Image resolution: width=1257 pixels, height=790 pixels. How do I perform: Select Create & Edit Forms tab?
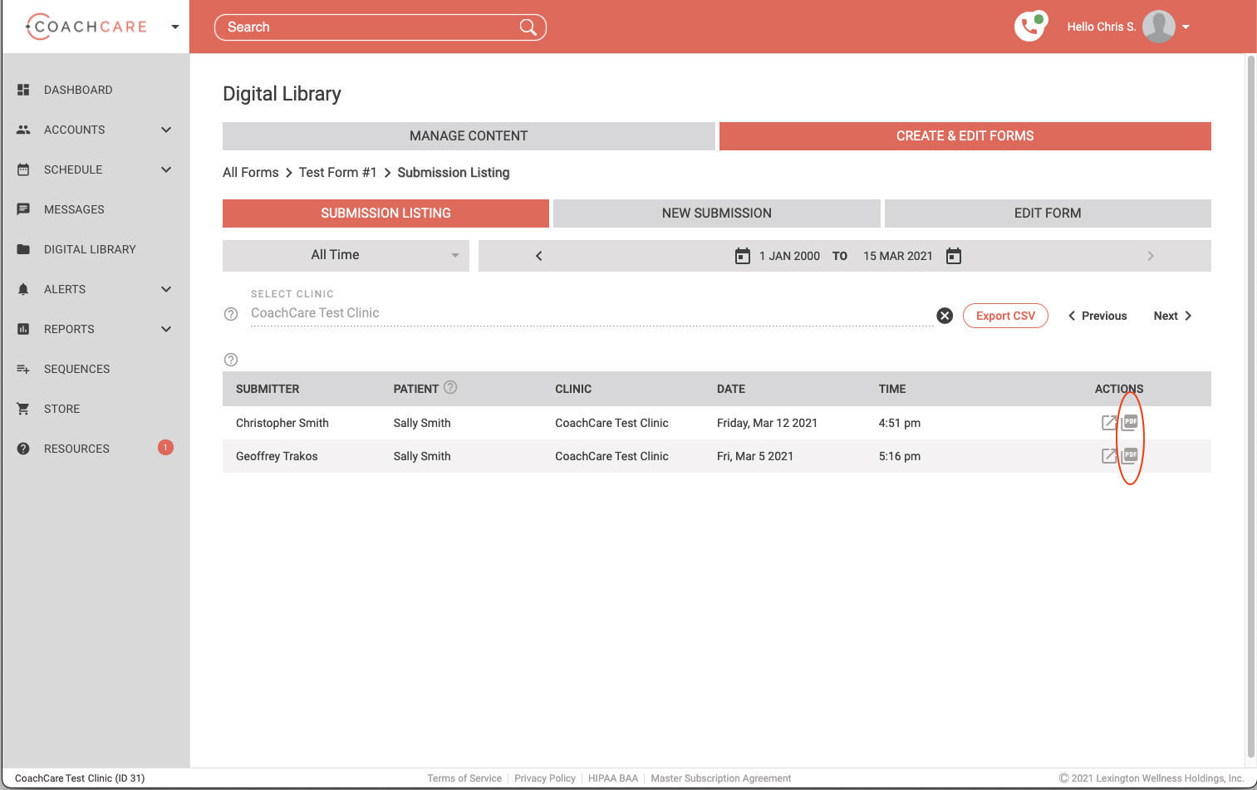click(x=965, y=136)
